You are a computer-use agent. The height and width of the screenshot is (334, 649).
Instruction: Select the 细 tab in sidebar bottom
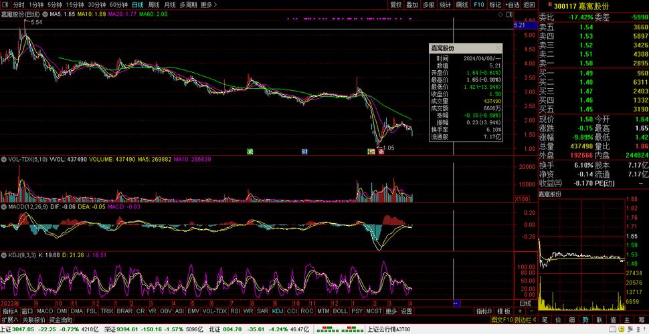[571, 319]
